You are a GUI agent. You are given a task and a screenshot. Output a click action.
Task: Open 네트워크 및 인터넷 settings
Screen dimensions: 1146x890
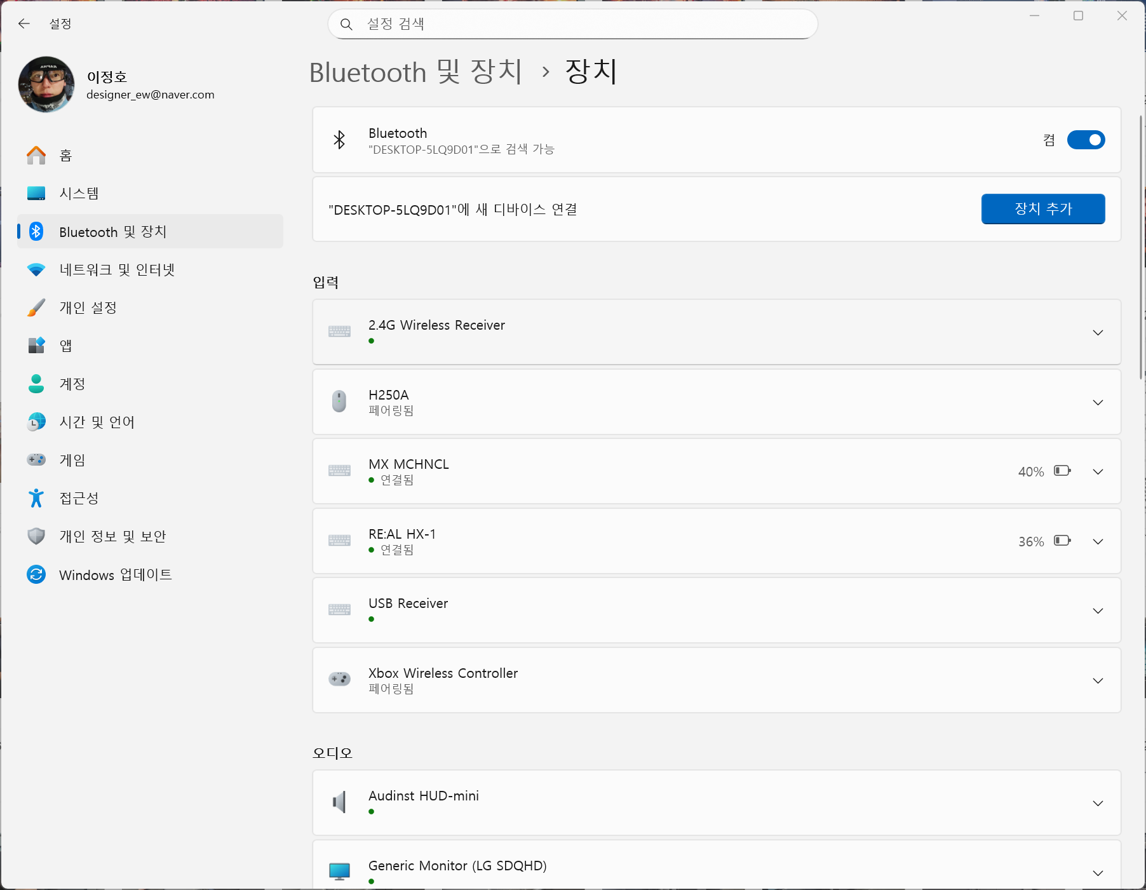(151, 269)
